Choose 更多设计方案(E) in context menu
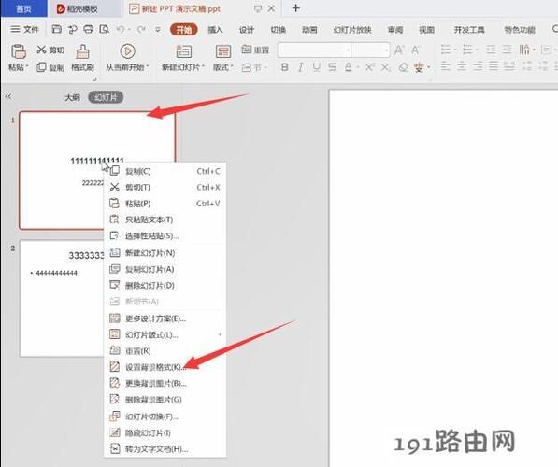 point(165,318)
